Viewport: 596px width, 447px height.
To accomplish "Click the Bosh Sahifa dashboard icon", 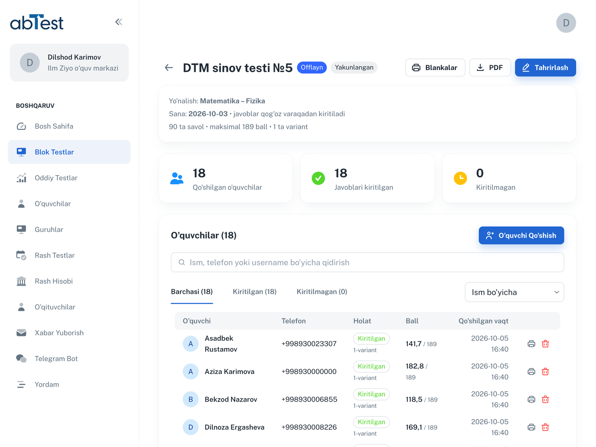I will pyautogui.click(x=21, y=126).
